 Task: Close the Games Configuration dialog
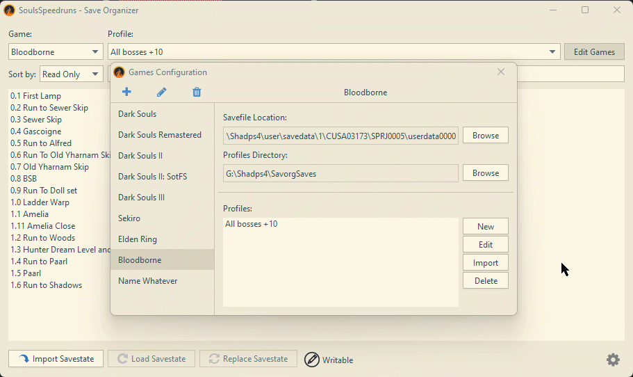click(501, 72)
